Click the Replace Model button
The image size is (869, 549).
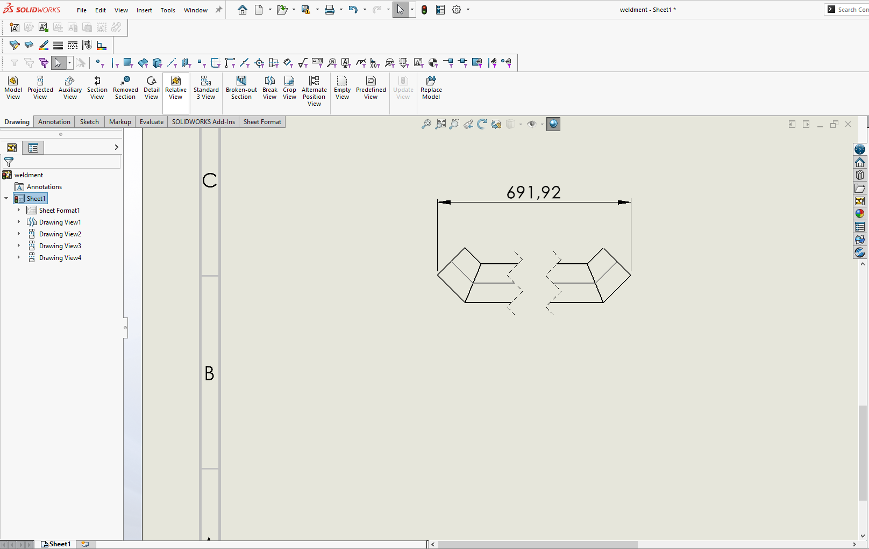click(431, 88)
